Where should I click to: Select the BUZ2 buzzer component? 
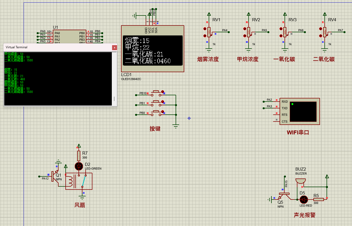[x=301, y=181]
